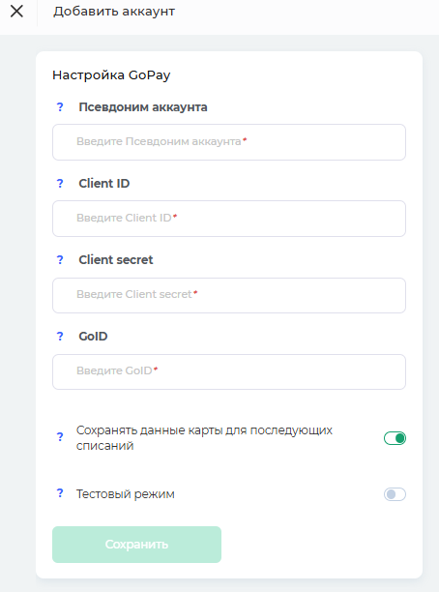Focus the Введите Псевдоним аккаунта field

[x=229, y=142]
